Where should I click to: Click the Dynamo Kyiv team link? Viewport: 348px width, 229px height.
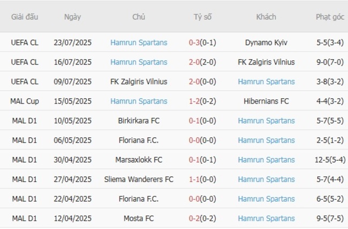pyautogui.click(x=266, y=42)
